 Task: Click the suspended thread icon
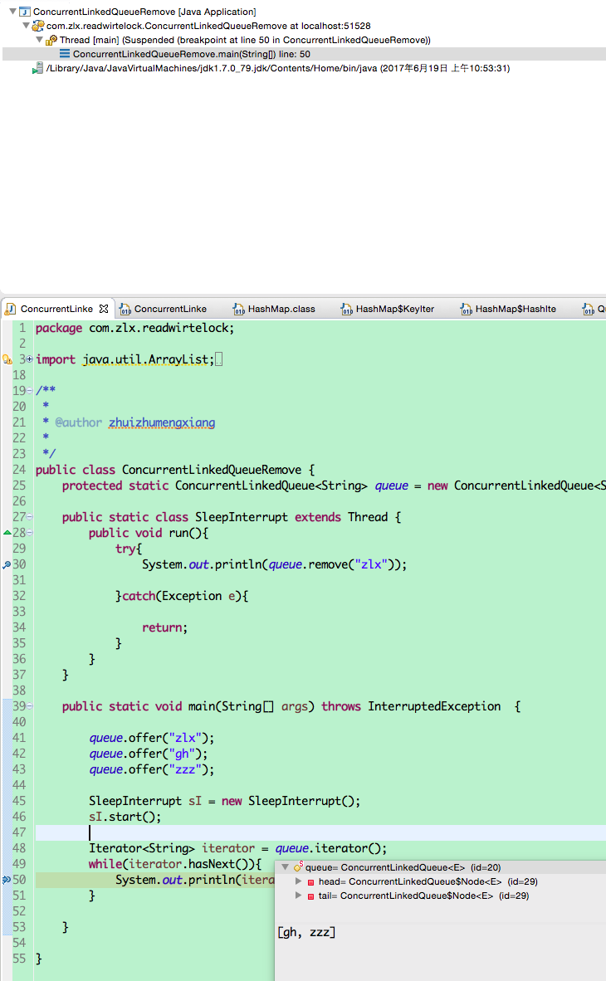point(51,40)
